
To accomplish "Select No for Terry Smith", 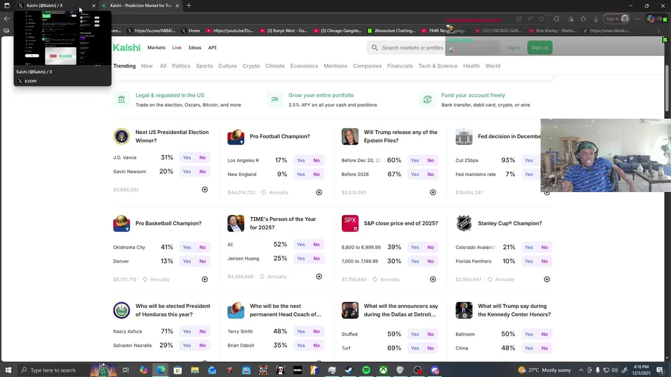I will click(x=317, y=331).
